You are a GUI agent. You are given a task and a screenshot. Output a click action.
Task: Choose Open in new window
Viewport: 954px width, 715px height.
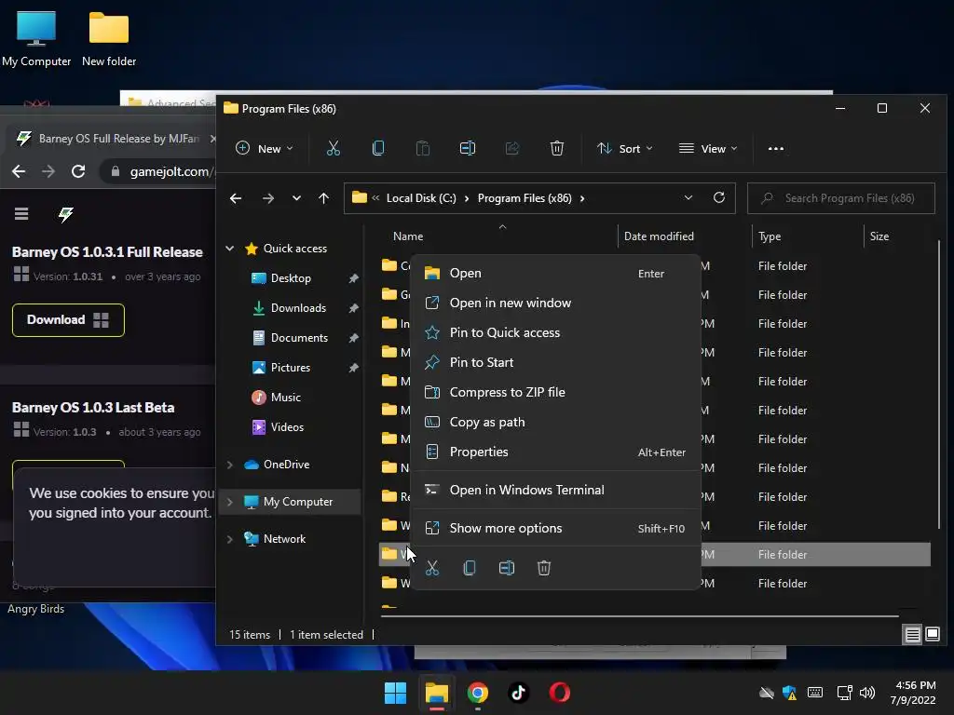tap(555, 303)
